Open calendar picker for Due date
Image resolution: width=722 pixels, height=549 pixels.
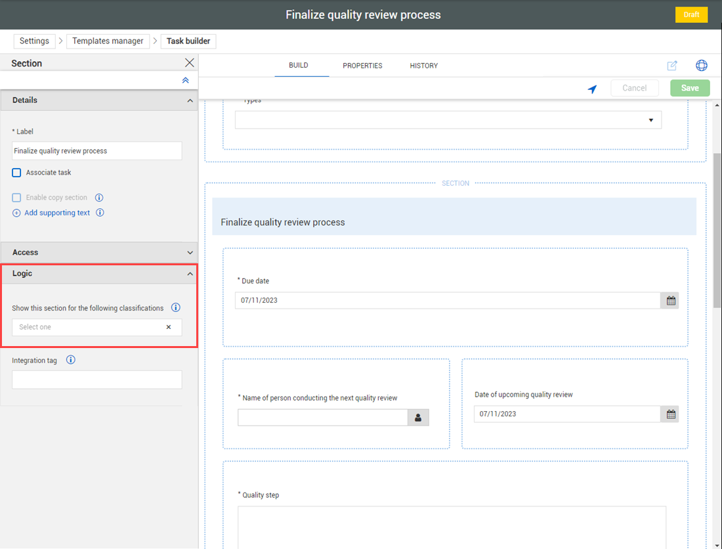coord(671,301)
